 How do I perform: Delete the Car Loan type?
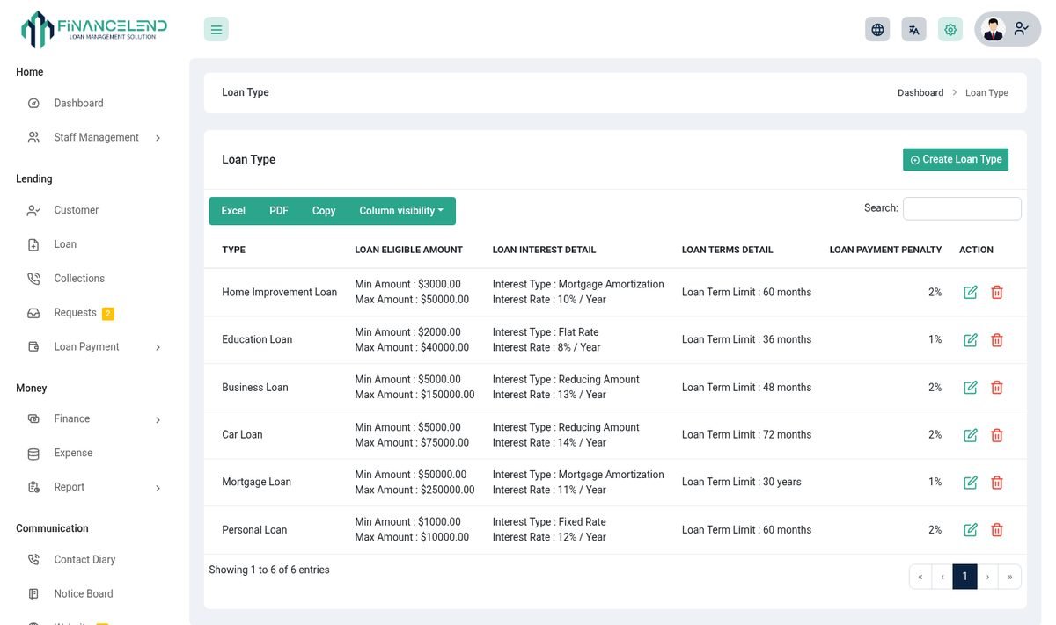(997, 434)
